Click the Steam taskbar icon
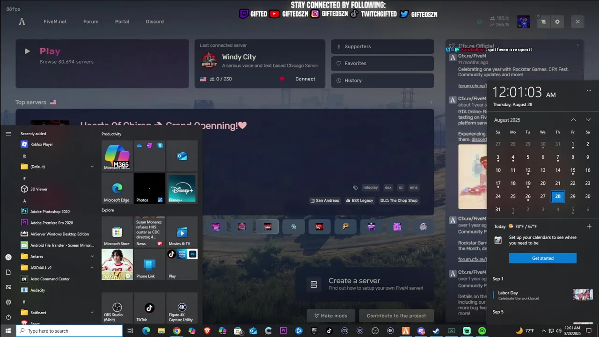The image size is (599, 337). click(x=436, y=331)
